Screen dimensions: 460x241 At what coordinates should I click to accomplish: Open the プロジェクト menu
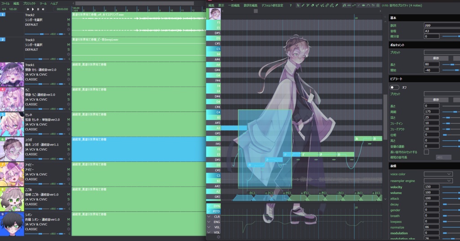[29, 4]
